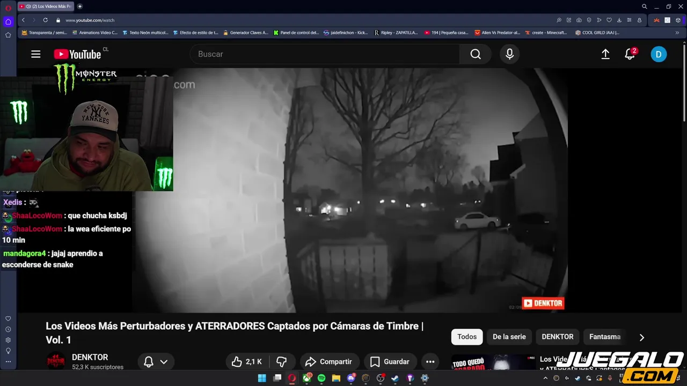The width and height of the screenshot is (687, 386).
Task: Click the page vertical scrollbar
Action: [x=684, y=83]
